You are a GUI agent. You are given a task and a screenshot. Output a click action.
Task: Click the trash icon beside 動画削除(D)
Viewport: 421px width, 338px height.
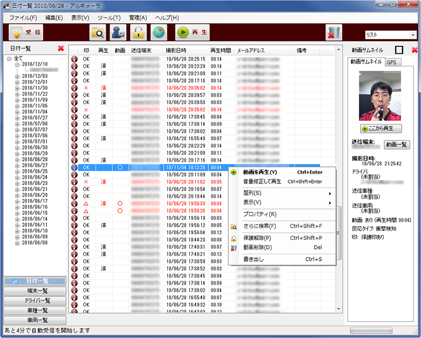coord(234,248)
